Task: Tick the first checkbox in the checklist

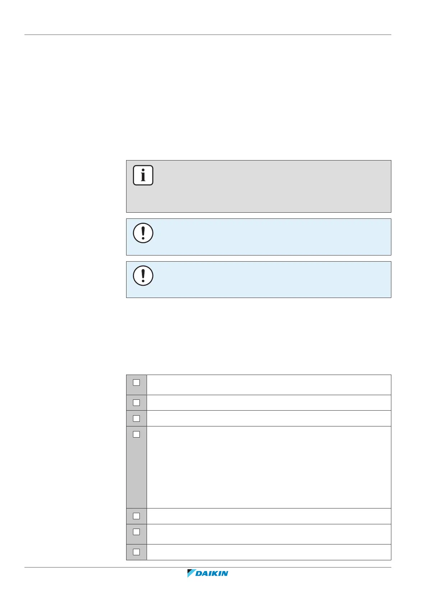Action: click(137, 383)
